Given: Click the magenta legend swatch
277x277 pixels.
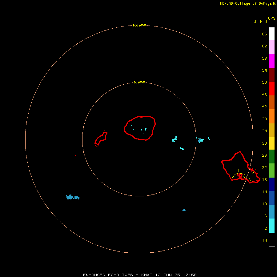Looking at the screenshot, I should tap(272, 61).
